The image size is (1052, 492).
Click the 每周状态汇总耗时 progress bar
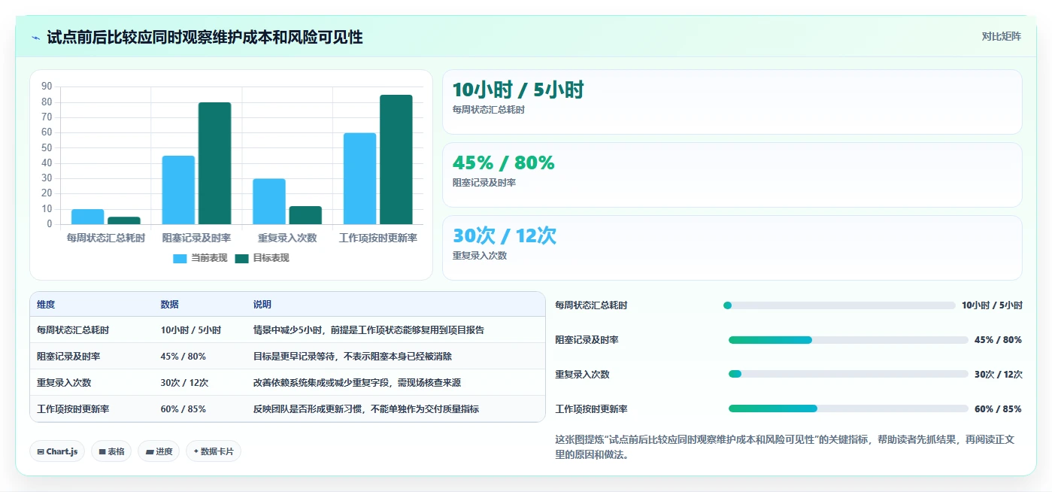839,305
